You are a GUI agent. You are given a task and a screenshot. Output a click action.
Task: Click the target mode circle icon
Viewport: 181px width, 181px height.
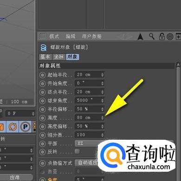(x=170, y=37)
